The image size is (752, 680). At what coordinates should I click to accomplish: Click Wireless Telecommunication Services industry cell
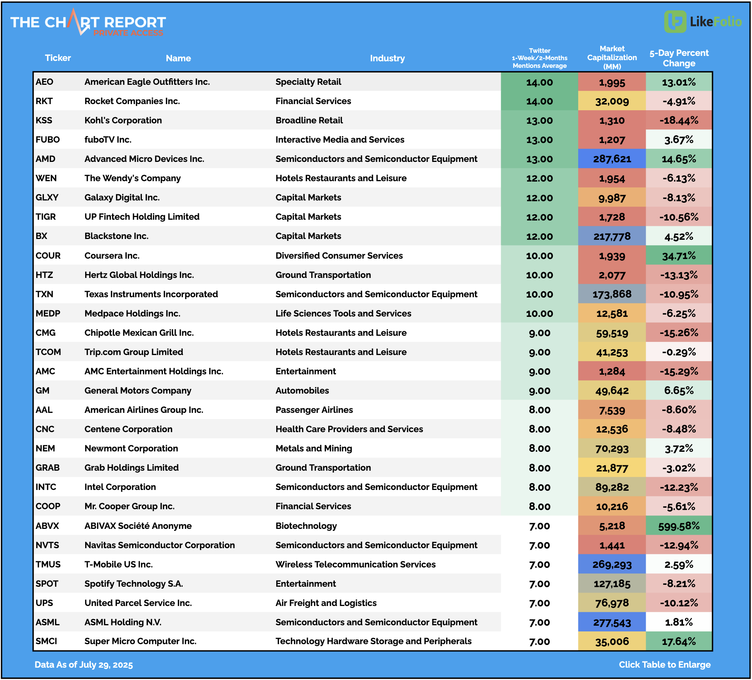click(356, 564)
